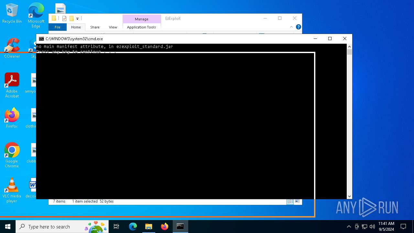Switch to the Share ribbon tab
The height and width of the screenshot is (233, 414).
[95, 27]
